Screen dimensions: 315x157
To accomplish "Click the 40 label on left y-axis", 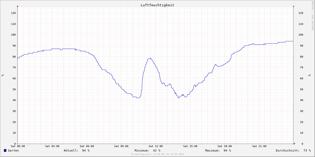I will pos(14,100).
